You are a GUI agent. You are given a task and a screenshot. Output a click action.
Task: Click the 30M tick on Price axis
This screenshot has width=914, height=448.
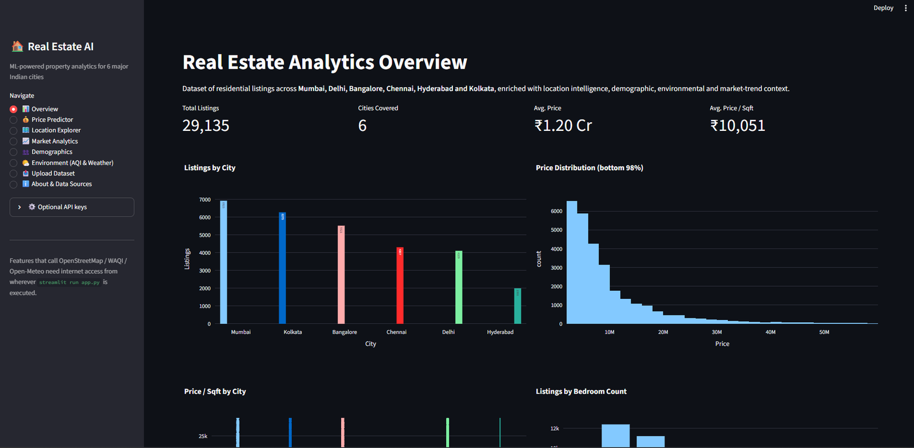tap(717, 332)
